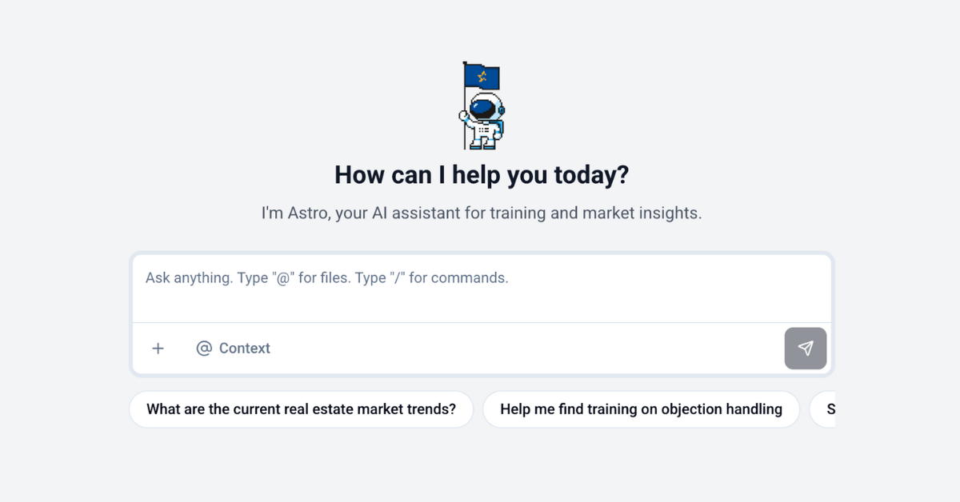The height and width of the screenshot is (502, 960).
Task: Tap the flag-holding astronaut logo
Action: [480, 104]
